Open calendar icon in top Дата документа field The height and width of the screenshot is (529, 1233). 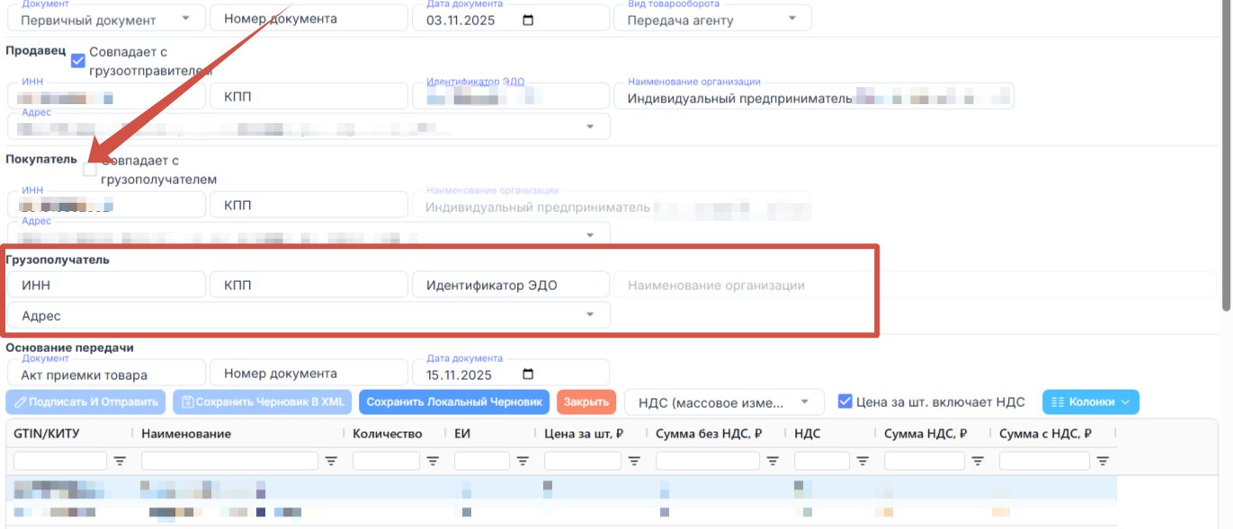(x=528, y=20)
